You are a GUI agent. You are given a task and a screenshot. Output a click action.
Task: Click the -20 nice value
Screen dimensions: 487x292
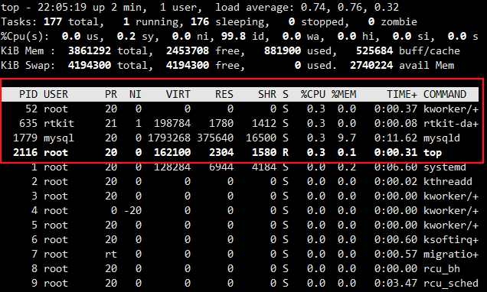[x=132, y=211]
